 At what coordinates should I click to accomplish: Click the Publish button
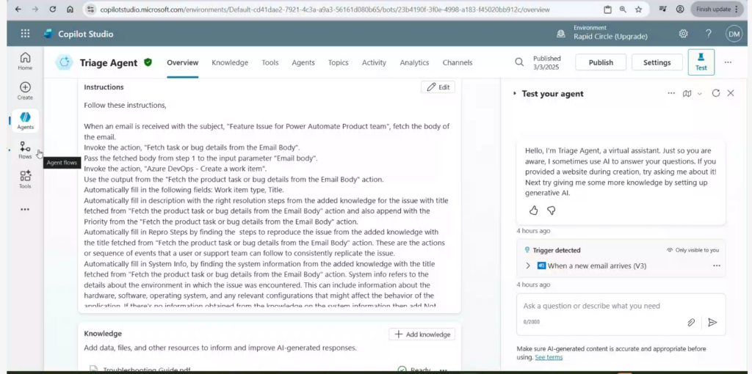coord(601,62)
